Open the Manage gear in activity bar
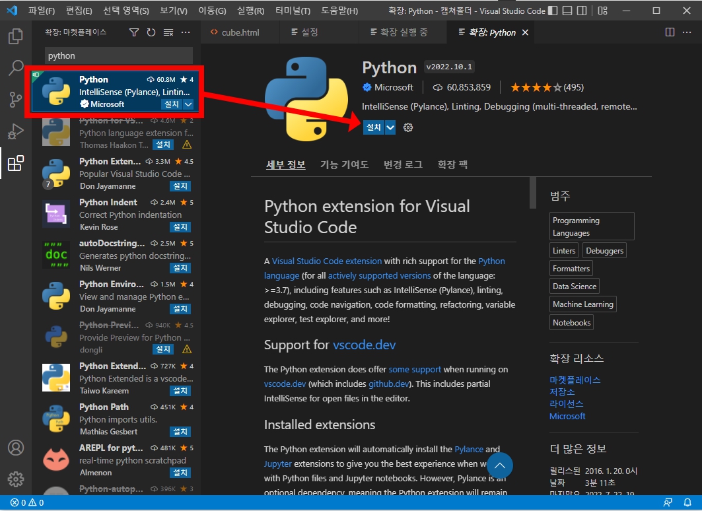Viewport: 702px width, 511px height. [x=16, y=479]
